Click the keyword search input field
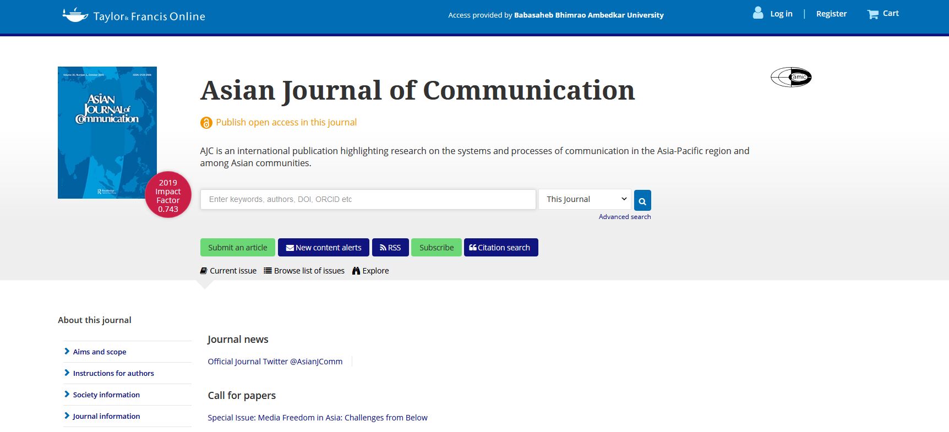This screenshot has width=949, height=432. (368, 199)
